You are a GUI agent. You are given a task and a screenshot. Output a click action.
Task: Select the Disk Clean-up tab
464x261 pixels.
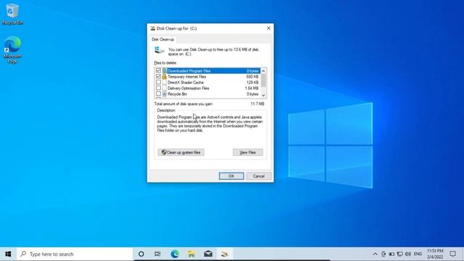(162, 39)
